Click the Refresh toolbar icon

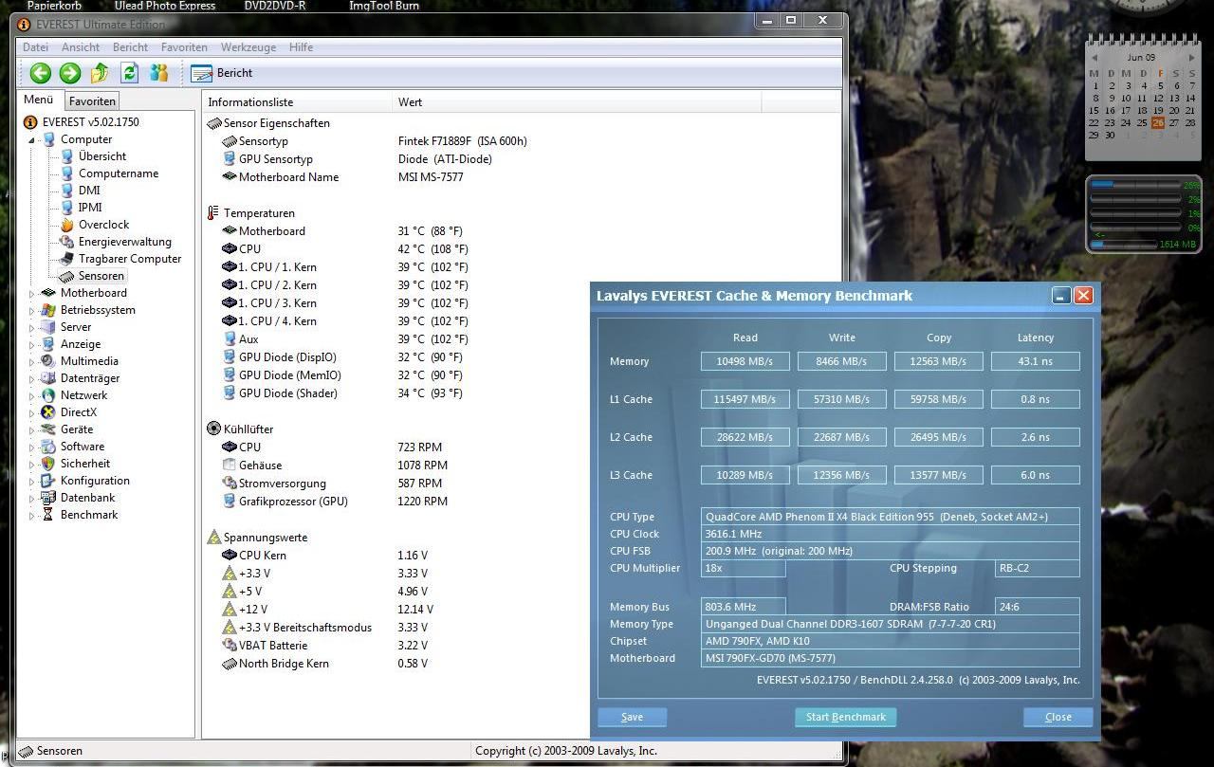point(130,73)
